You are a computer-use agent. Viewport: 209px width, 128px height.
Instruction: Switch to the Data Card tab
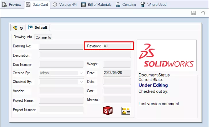pyautogui.click(x=37, y=5)
